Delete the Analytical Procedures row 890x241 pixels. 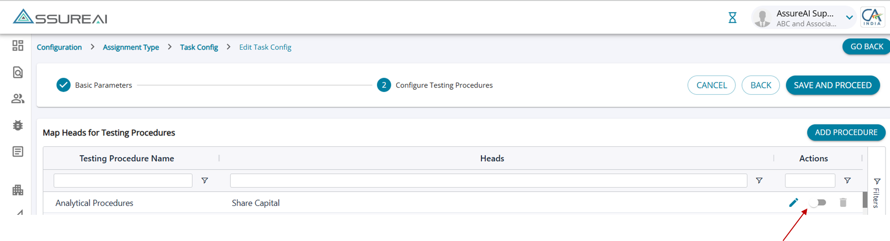click(x=843, y=202)
